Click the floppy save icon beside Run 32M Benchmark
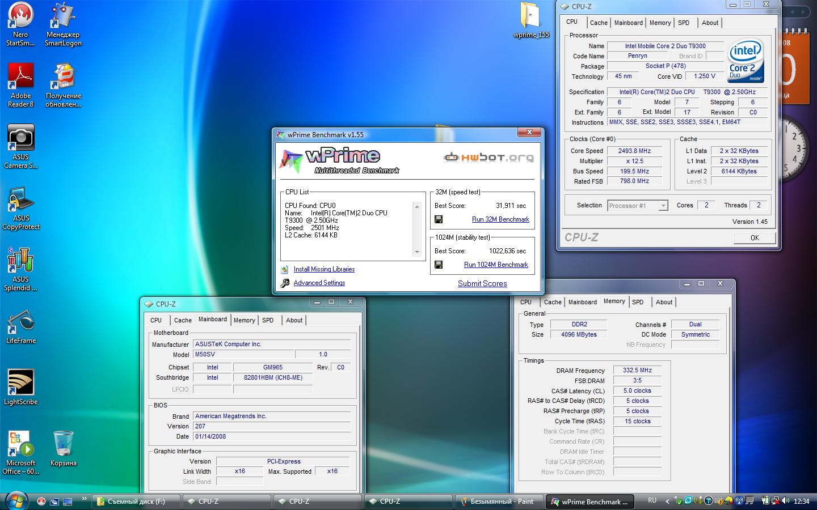817x510 pixels. (439, 219)
